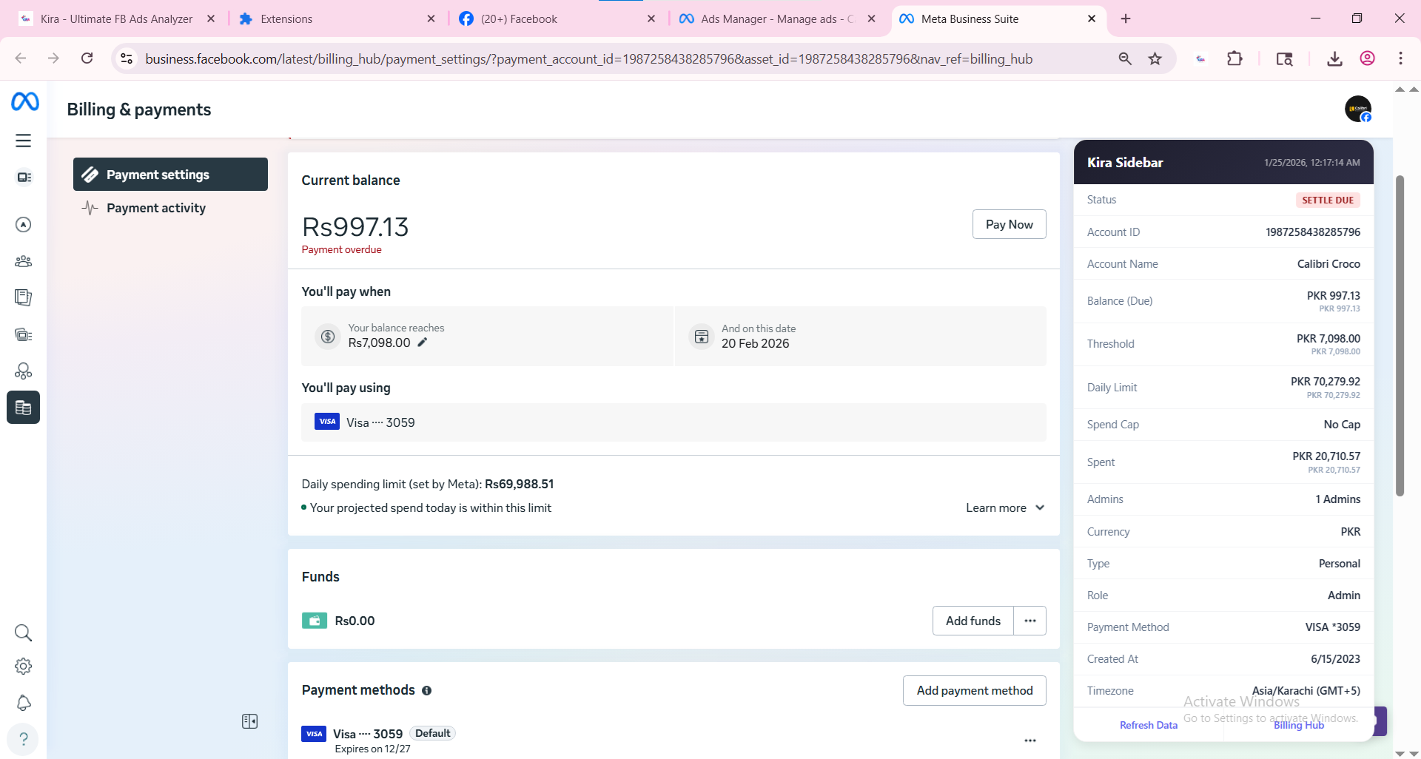Image resolution: width=1421 pixels, height=759 pixels.
Task: Click the Pay Now button
Action: pyautogui.click(x=1009, y=224)
